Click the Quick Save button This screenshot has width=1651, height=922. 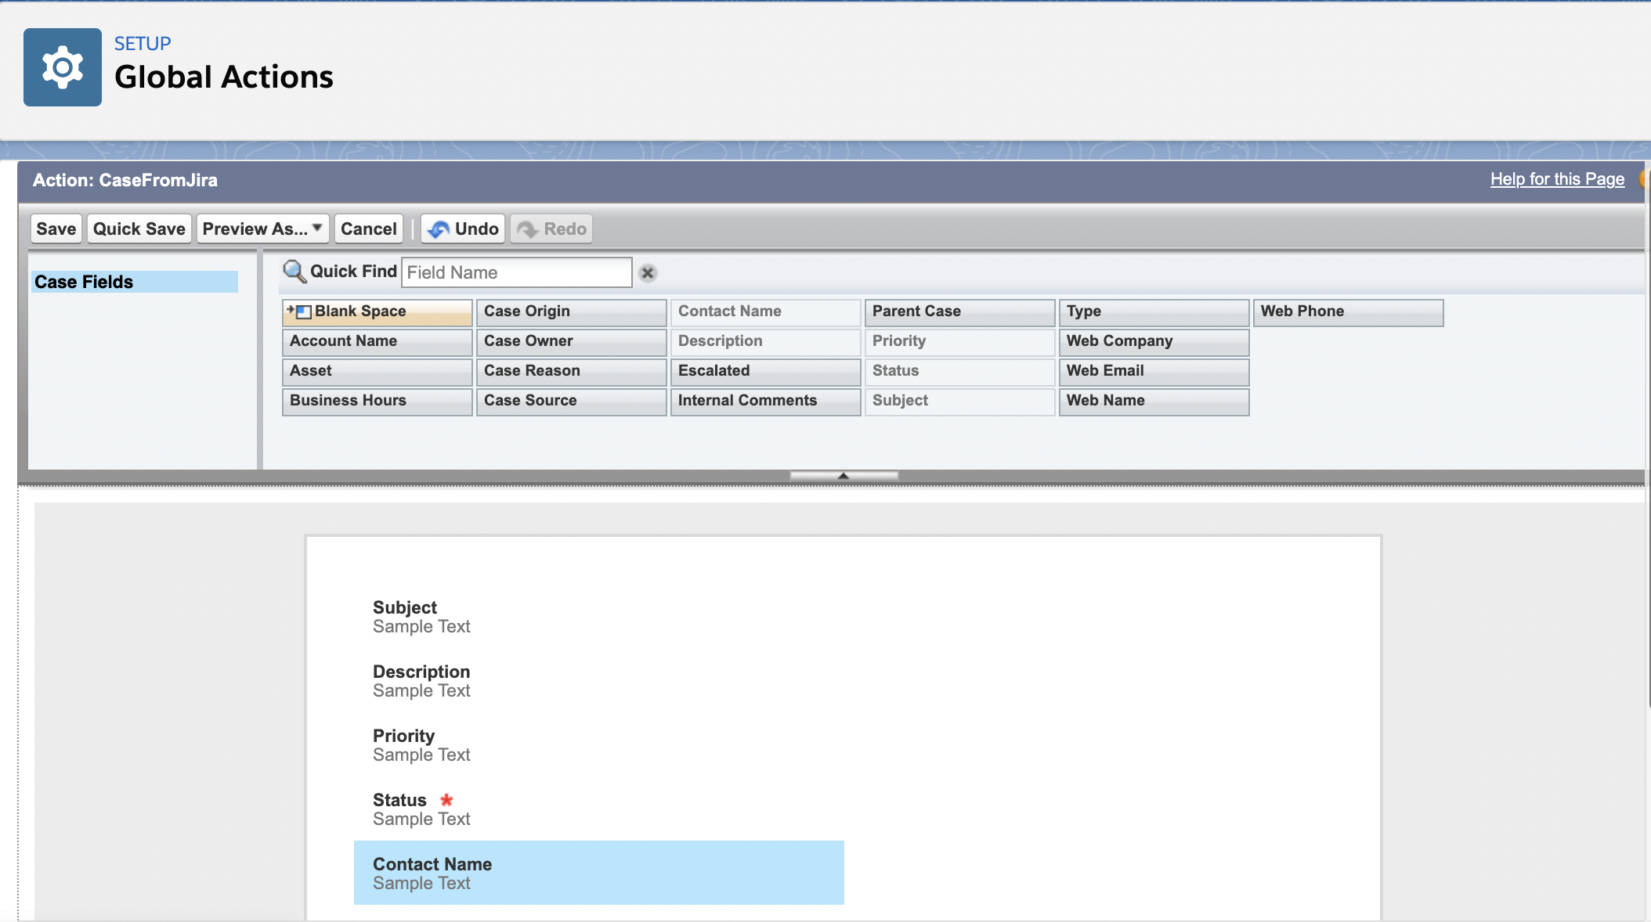[139, 229]
